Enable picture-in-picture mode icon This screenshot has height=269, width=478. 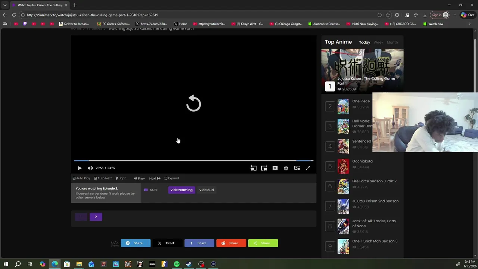click(297, 168)
